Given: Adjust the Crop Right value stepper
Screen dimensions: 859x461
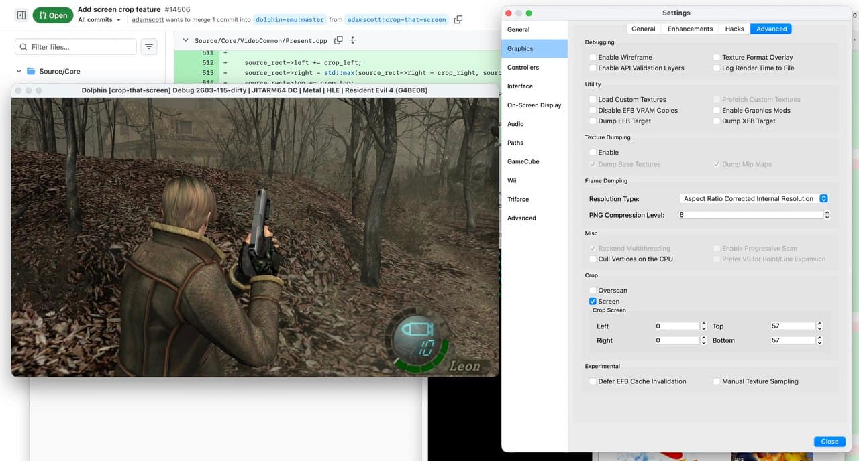Looking at the screenshot, I should (703, 340).
